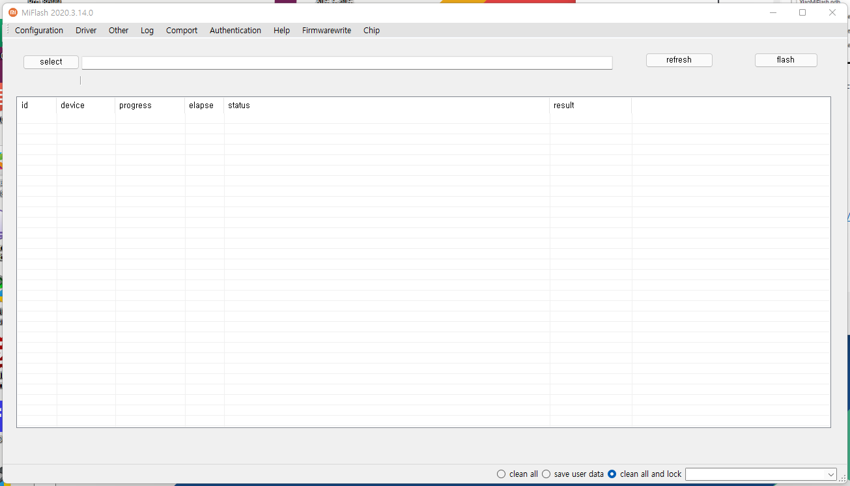Click the firmware path input field
The height and width of the screenshot is (486, 850).
pos(347,63)
